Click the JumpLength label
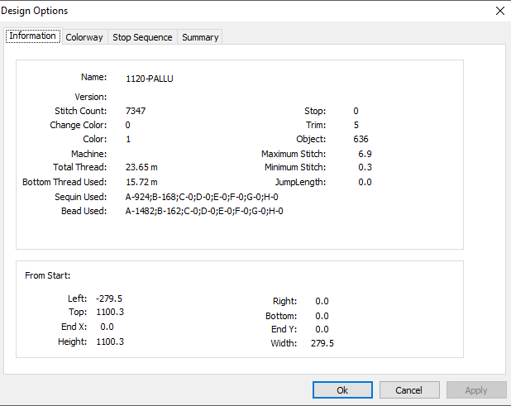This screenshot has width=511, height=406. pos(300,182)
